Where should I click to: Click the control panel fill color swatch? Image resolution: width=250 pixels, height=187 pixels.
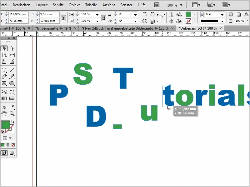coord(188,14)
